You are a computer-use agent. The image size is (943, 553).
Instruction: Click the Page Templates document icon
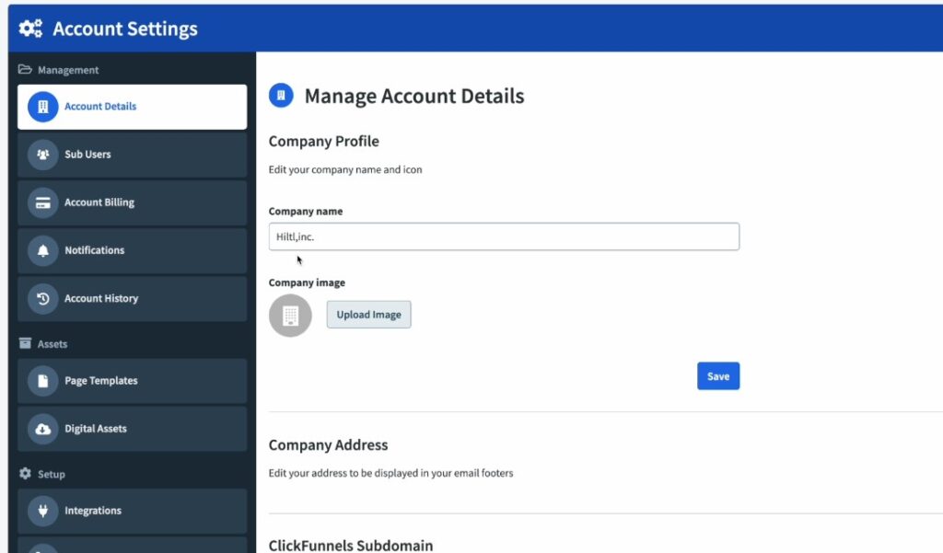(42, 381)
